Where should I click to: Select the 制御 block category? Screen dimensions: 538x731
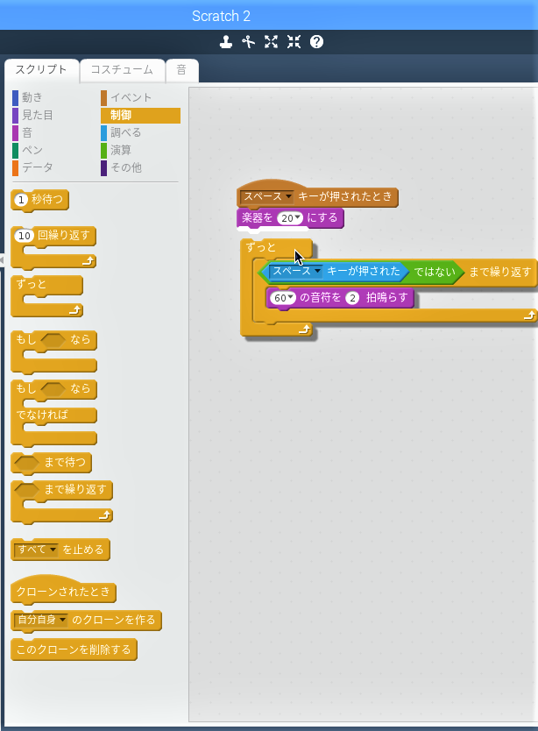tap(140, 115)
